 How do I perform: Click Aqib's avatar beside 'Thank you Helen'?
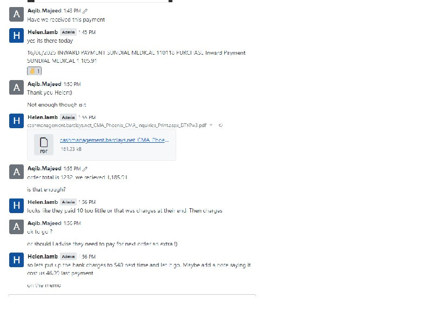(x=17, y=88)
